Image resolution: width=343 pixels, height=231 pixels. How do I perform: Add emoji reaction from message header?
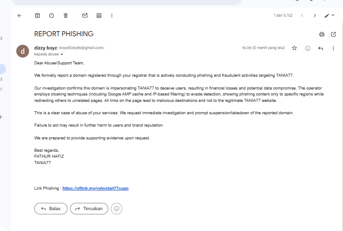[x=308, y=48]
